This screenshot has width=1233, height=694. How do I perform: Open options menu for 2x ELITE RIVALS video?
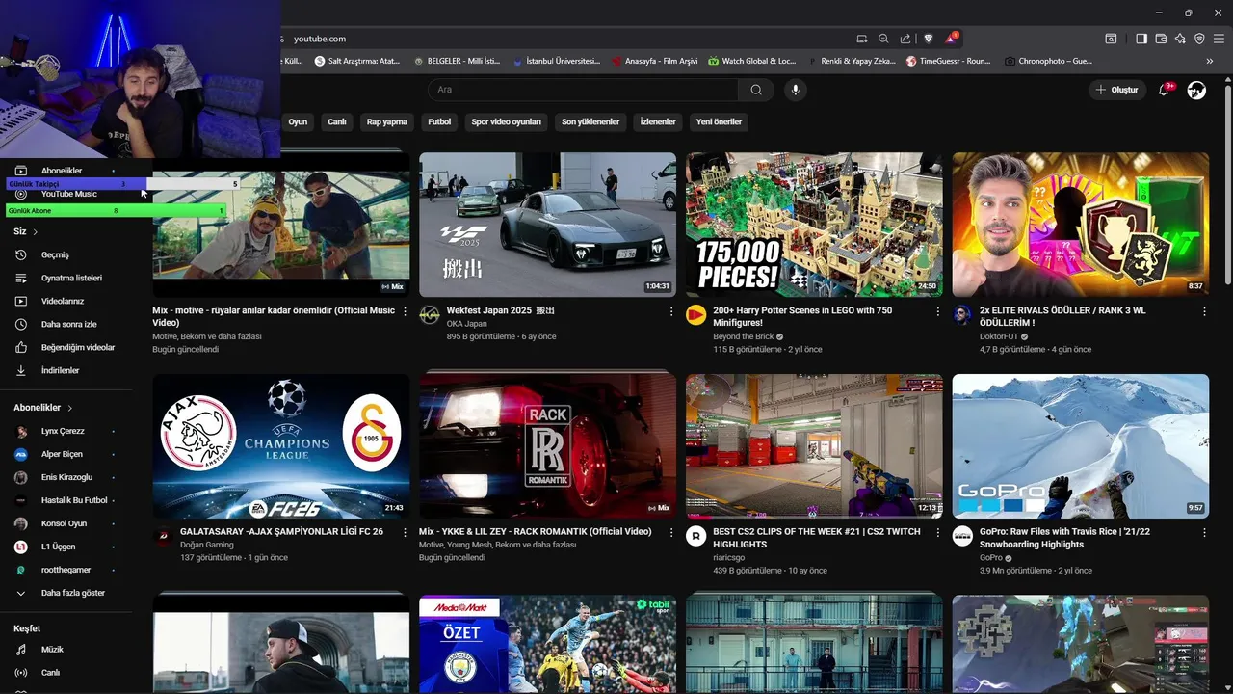(x=1204, y=311)
